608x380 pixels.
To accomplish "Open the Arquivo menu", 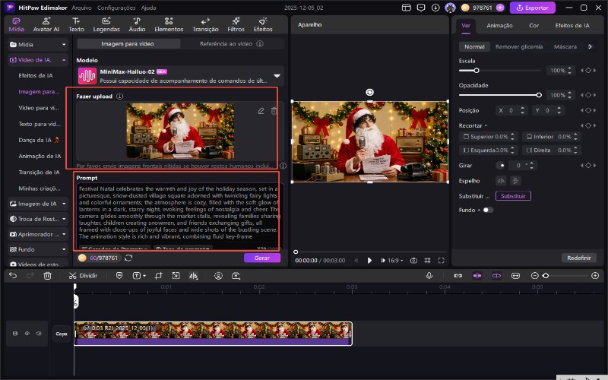I will pos(81,8).
